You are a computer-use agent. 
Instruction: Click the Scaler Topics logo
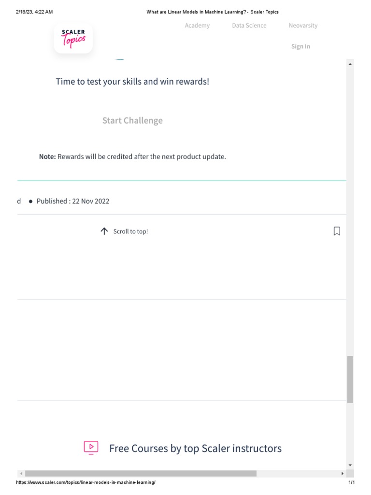73,39
